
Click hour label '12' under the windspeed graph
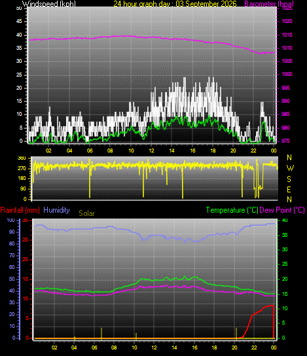point(151,151)
